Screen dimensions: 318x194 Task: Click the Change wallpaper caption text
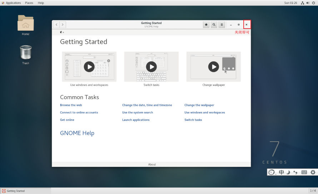point(214,85)
